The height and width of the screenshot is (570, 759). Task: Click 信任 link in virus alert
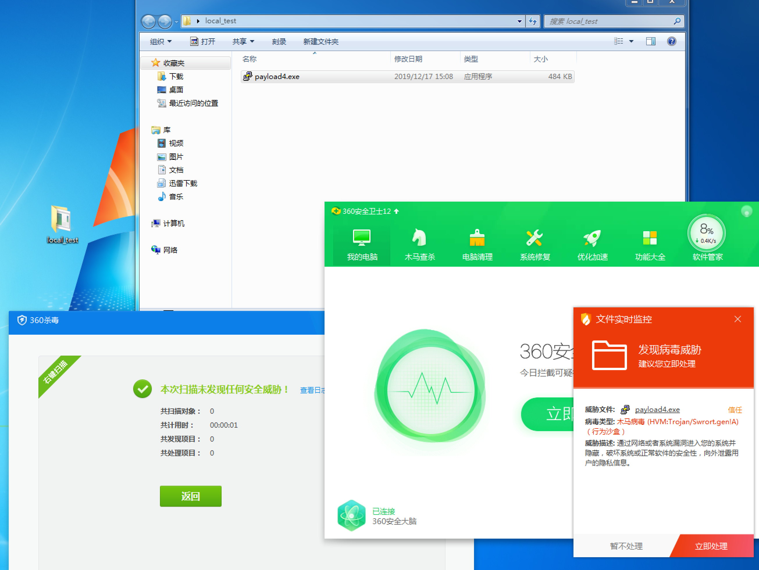click(735, 410)
